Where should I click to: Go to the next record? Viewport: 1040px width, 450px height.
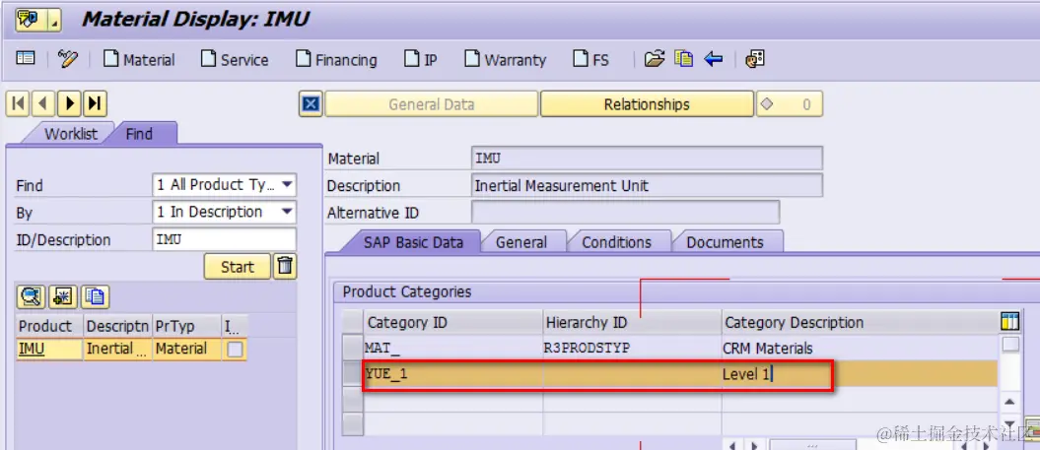click(x=70, y=103)
